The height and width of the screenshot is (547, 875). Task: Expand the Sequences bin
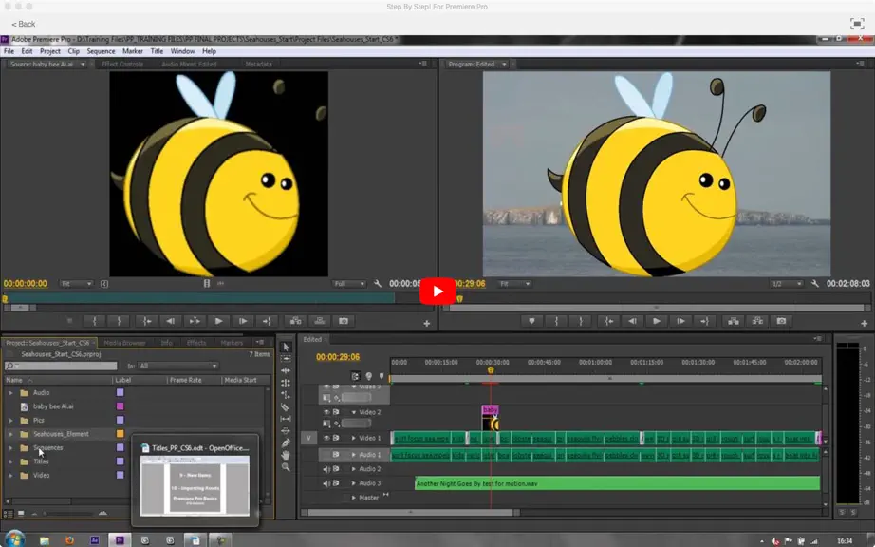(x=10, y=447)
